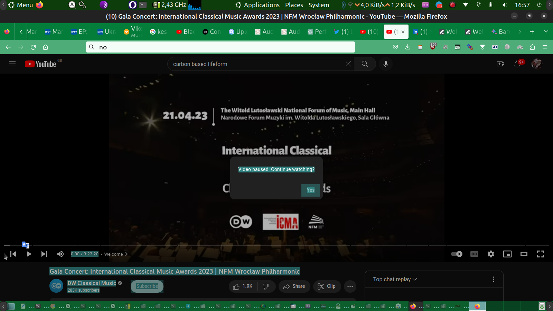The height and width of the screenshot is (311, 553).
Task: Mute the video with the speaker button
Action: (60, 254)
